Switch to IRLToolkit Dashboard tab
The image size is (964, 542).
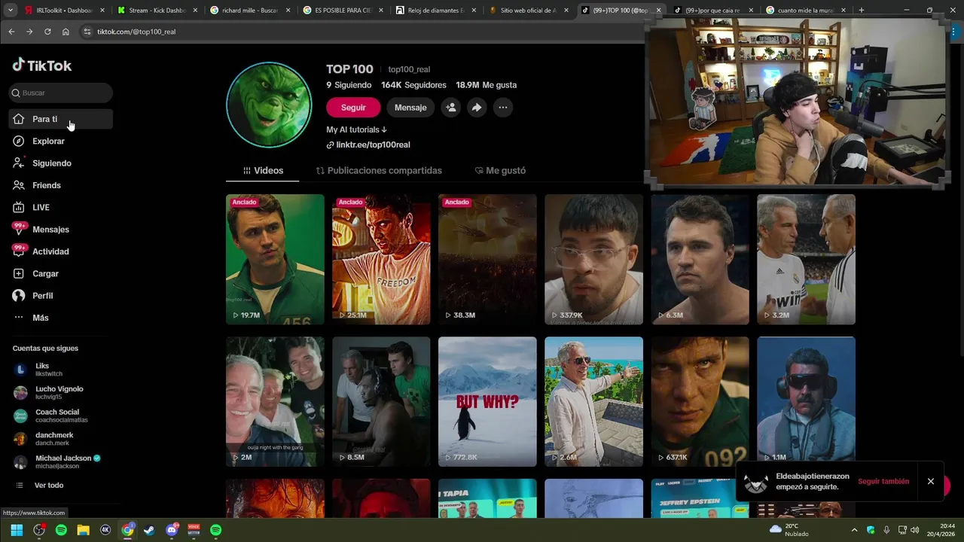(63, 11)
